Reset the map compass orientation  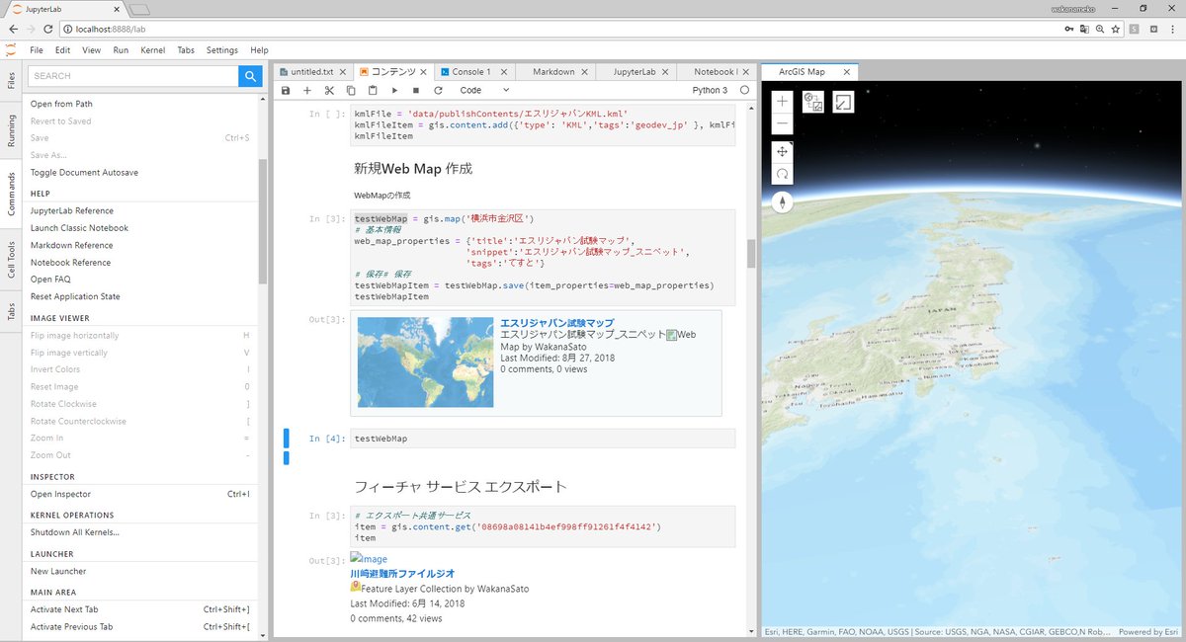[783, 201]
